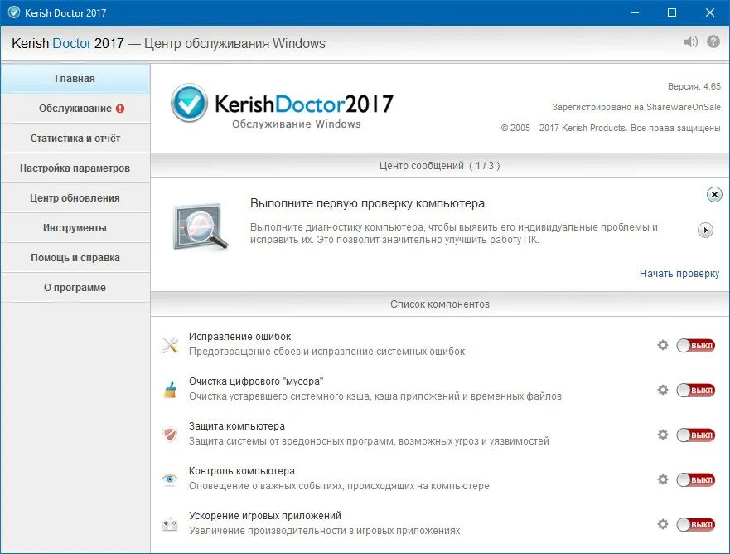Click the wrench icon for Исправление ошибок
730x554 pixels.
click(x=170, y=345)
